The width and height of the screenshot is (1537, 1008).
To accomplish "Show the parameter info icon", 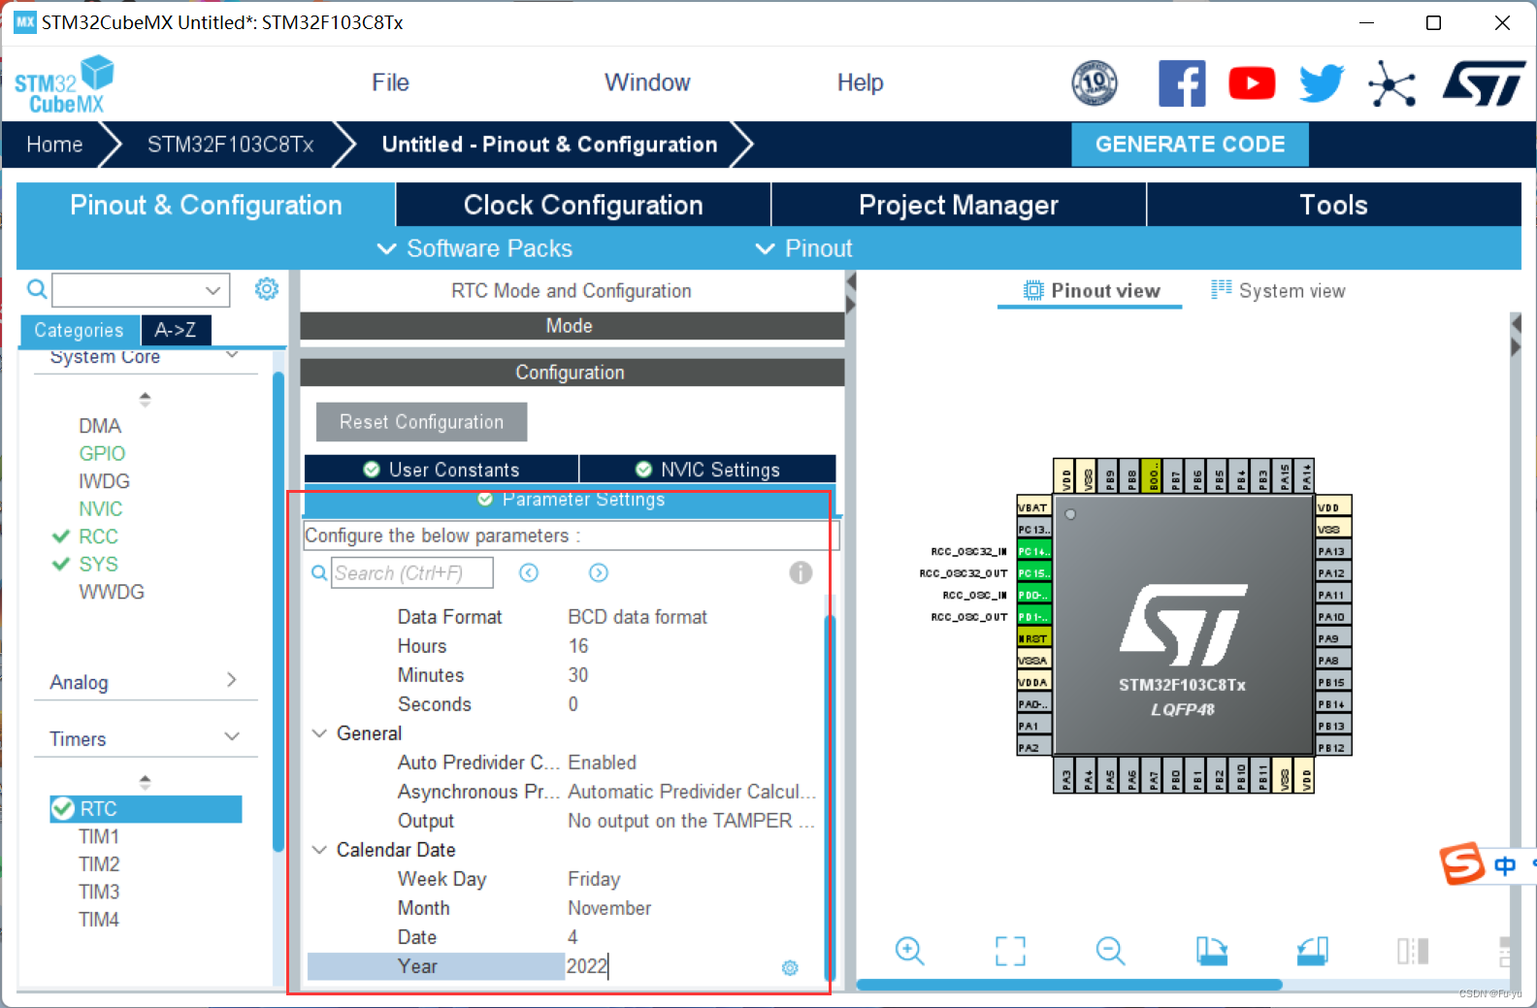I will coord(801,572).
